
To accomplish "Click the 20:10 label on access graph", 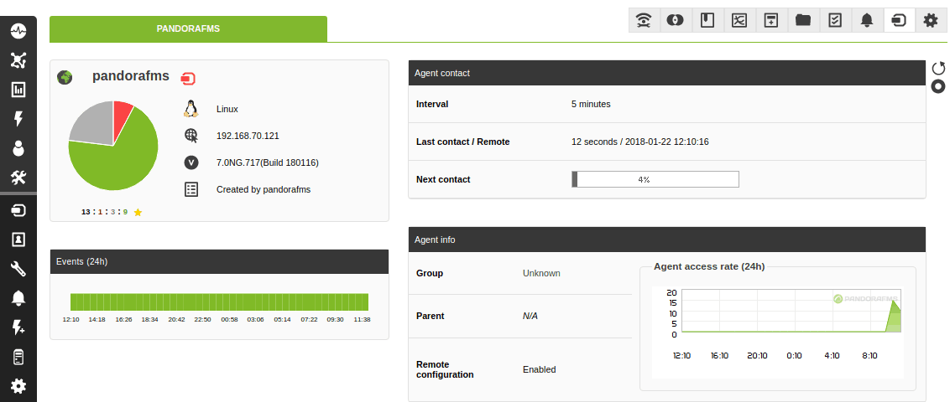I will point(757,356).
